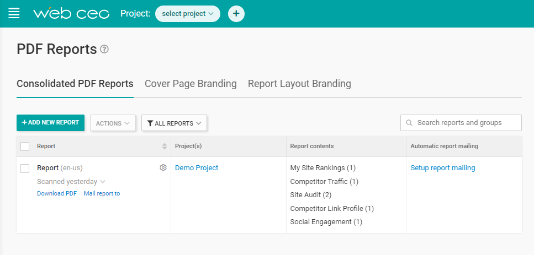The height and width of the screenshot is (255, 534).
Task: Click the plus icon to add project
Action: [x=236, y=14]
